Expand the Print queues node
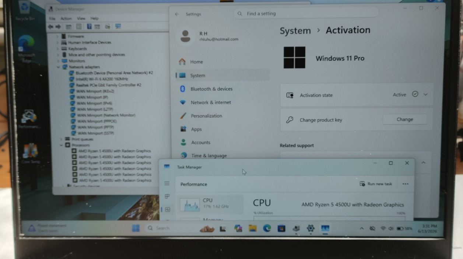This screenshot has height=259, width=463. 61,139
